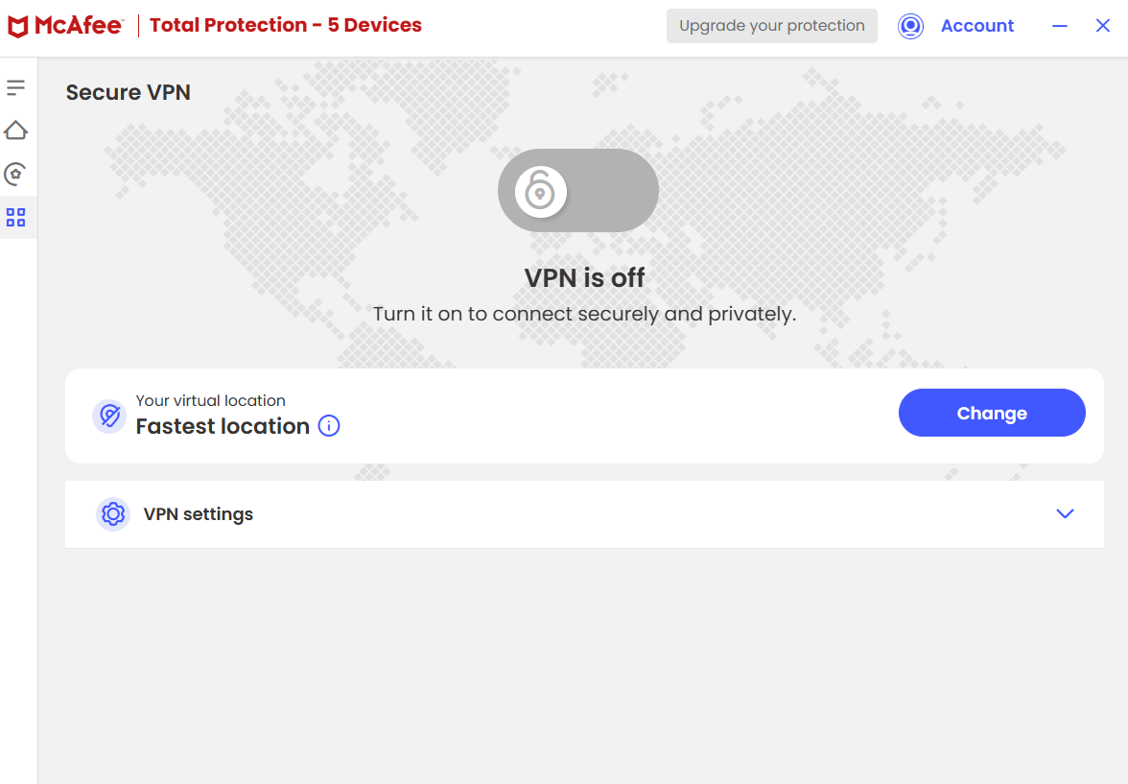
Task: Click the Fastest location text
Action: pos(223,426)
